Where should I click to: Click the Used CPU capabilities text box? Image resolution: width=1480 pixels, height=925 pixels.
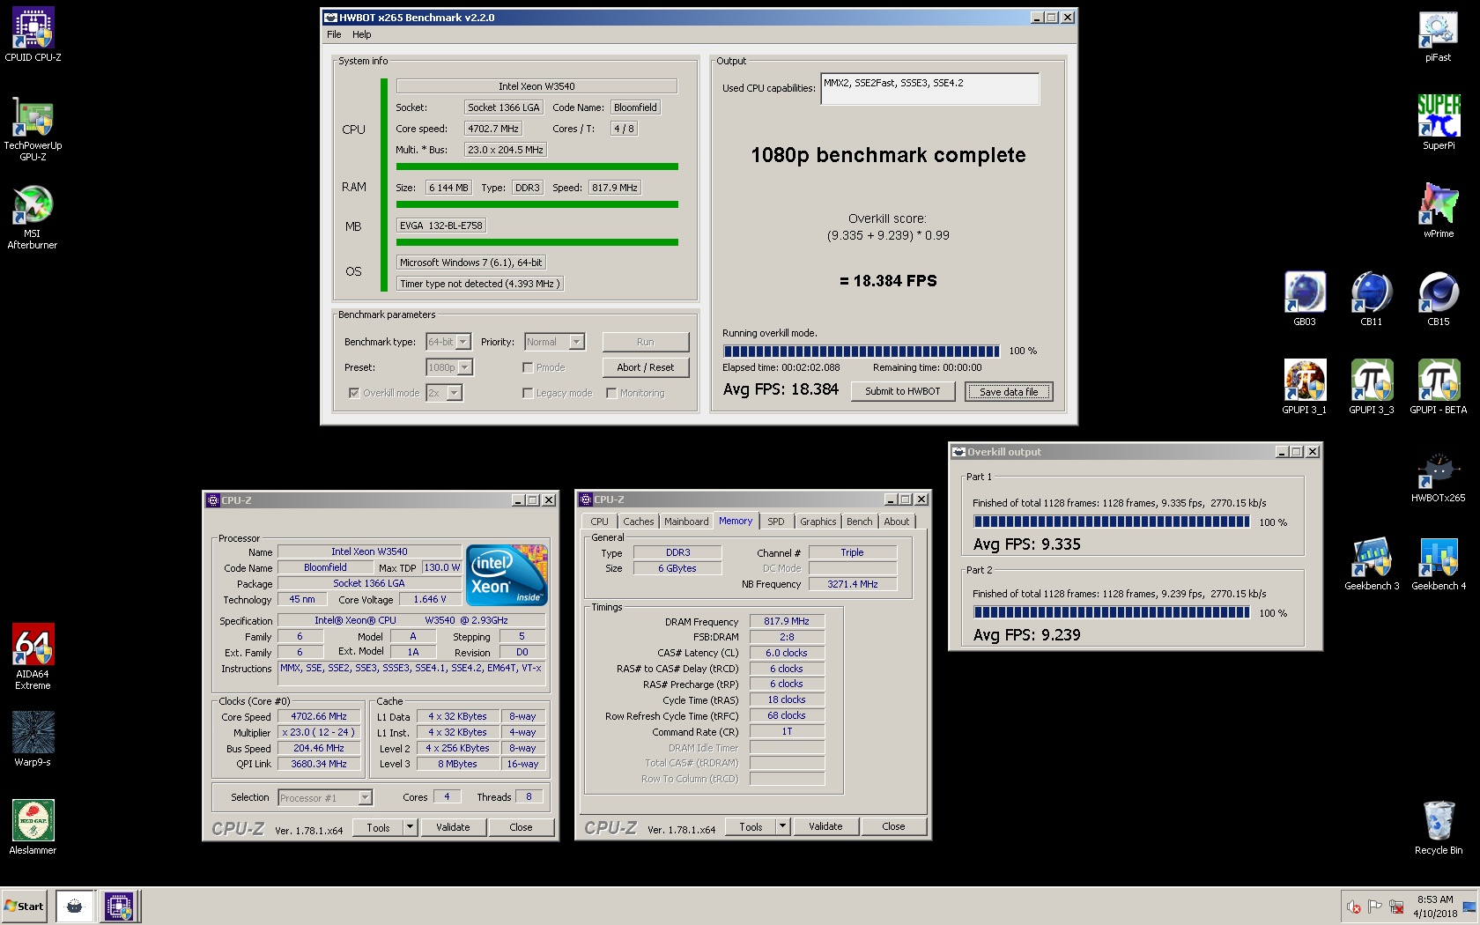[929, 89]
